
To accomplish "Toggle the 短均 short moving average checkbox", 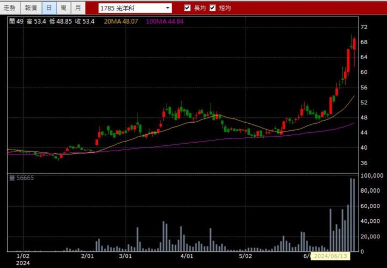I will pos(212,8).
